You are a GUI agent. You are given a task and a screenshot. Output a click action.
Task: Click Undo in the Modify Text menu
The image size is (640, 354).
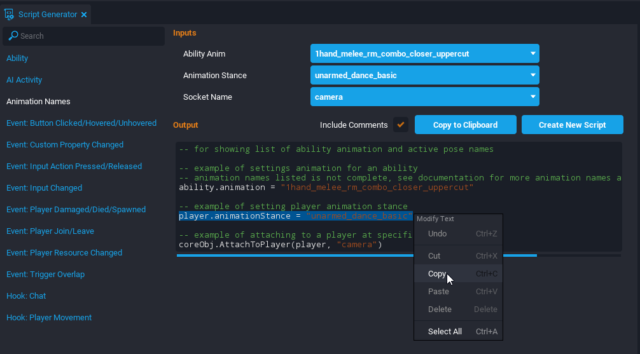click(x=437, y=234)
